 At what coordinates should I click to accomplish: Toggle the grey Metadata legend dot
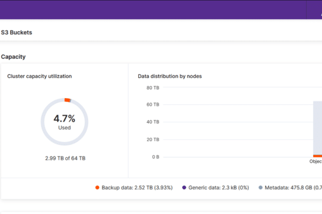260,188
